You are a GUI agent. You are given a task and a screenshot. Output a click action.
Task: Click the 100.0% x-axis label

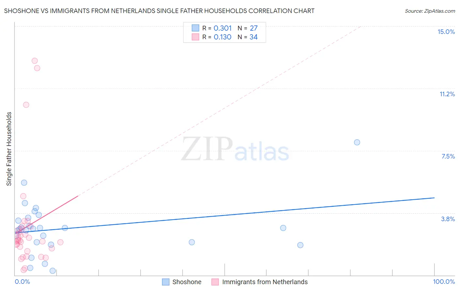[444, 282]
